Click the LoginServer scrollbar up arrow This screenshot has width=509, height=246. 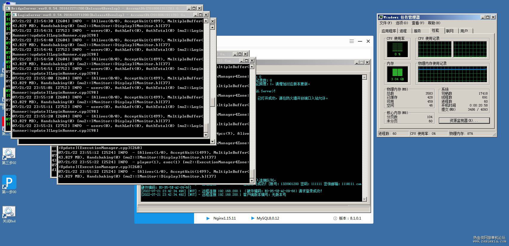[206, 21]
